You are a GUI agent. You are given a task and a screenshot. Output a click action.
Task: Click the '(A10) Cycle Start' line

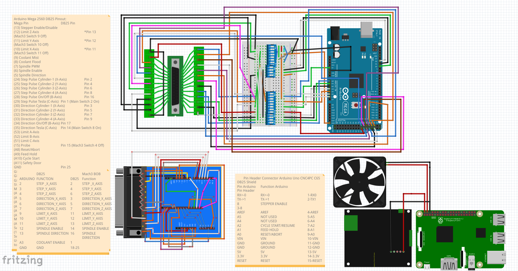(27, 158)
